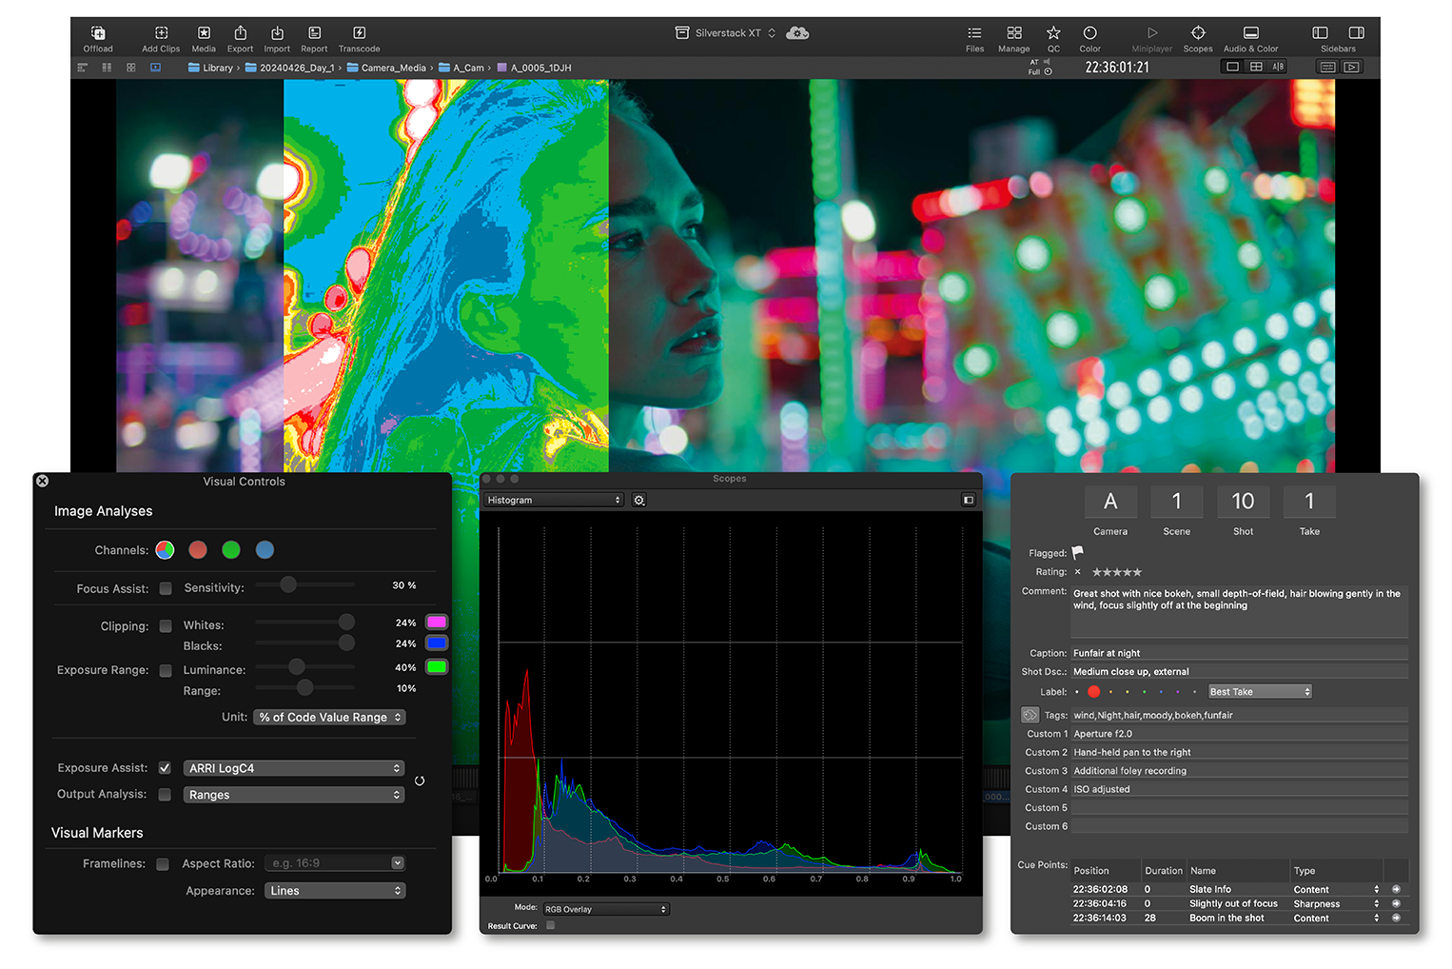Select Camera_Media in the breadcrumb path

point(392,69)
